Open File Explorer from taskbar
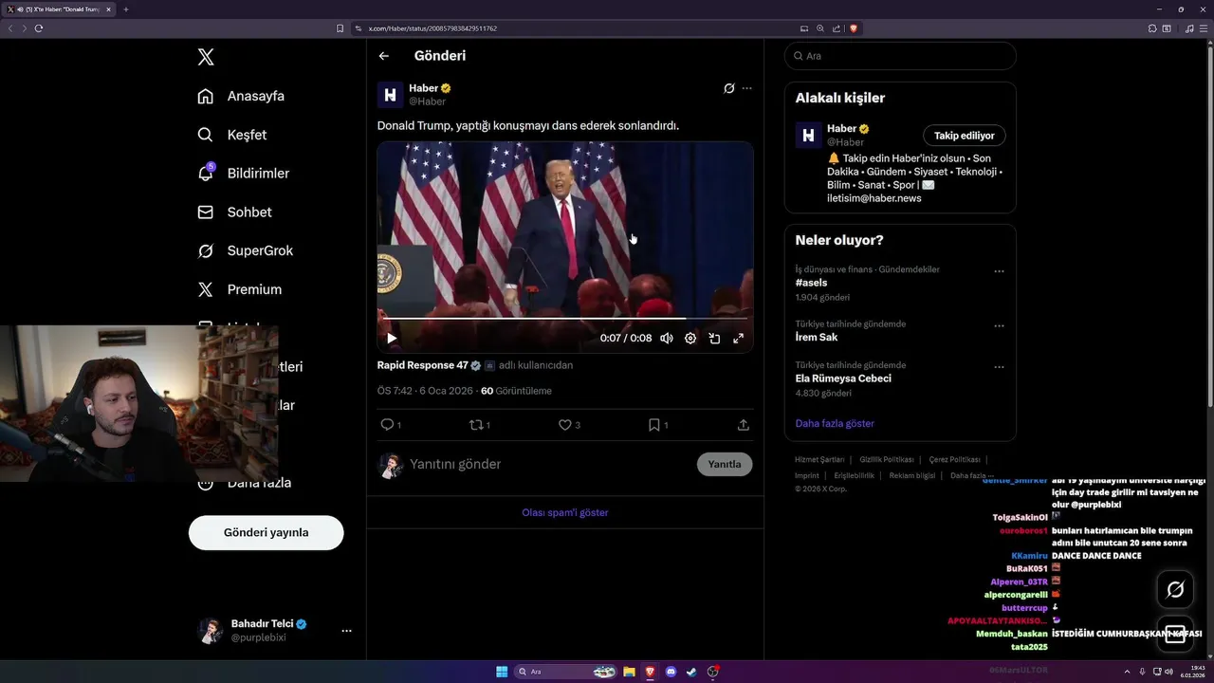Image resolution: width=1214 pixels, height=683 pixels. click(630, 672)
